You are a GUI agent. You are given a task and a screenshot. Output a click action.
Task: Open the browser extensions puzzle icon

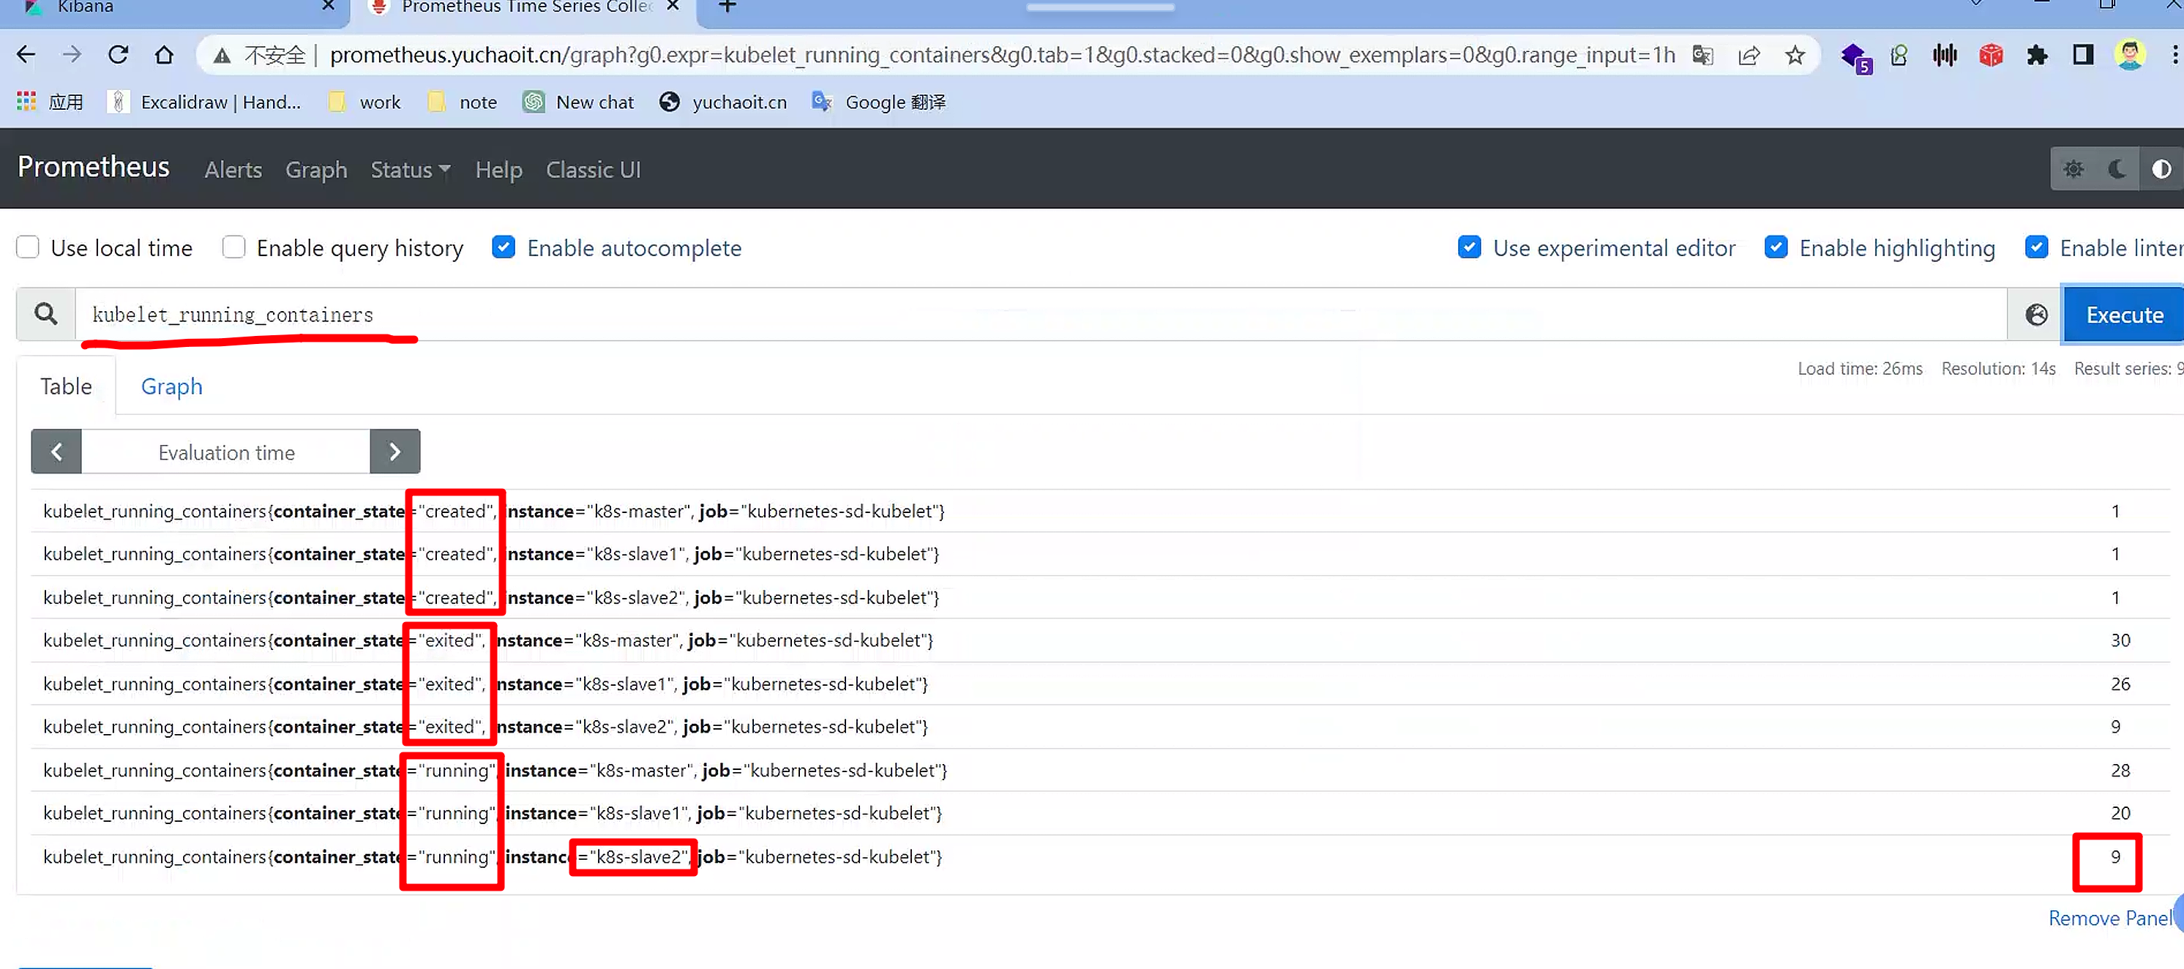pos(2036,55)
